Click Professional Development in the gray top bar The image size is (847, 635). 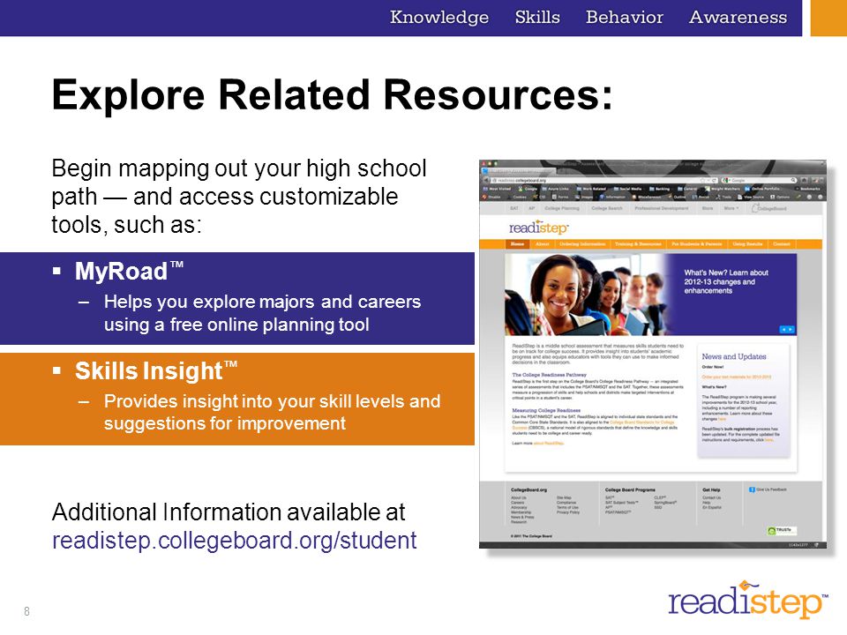[x=661, y=208]
